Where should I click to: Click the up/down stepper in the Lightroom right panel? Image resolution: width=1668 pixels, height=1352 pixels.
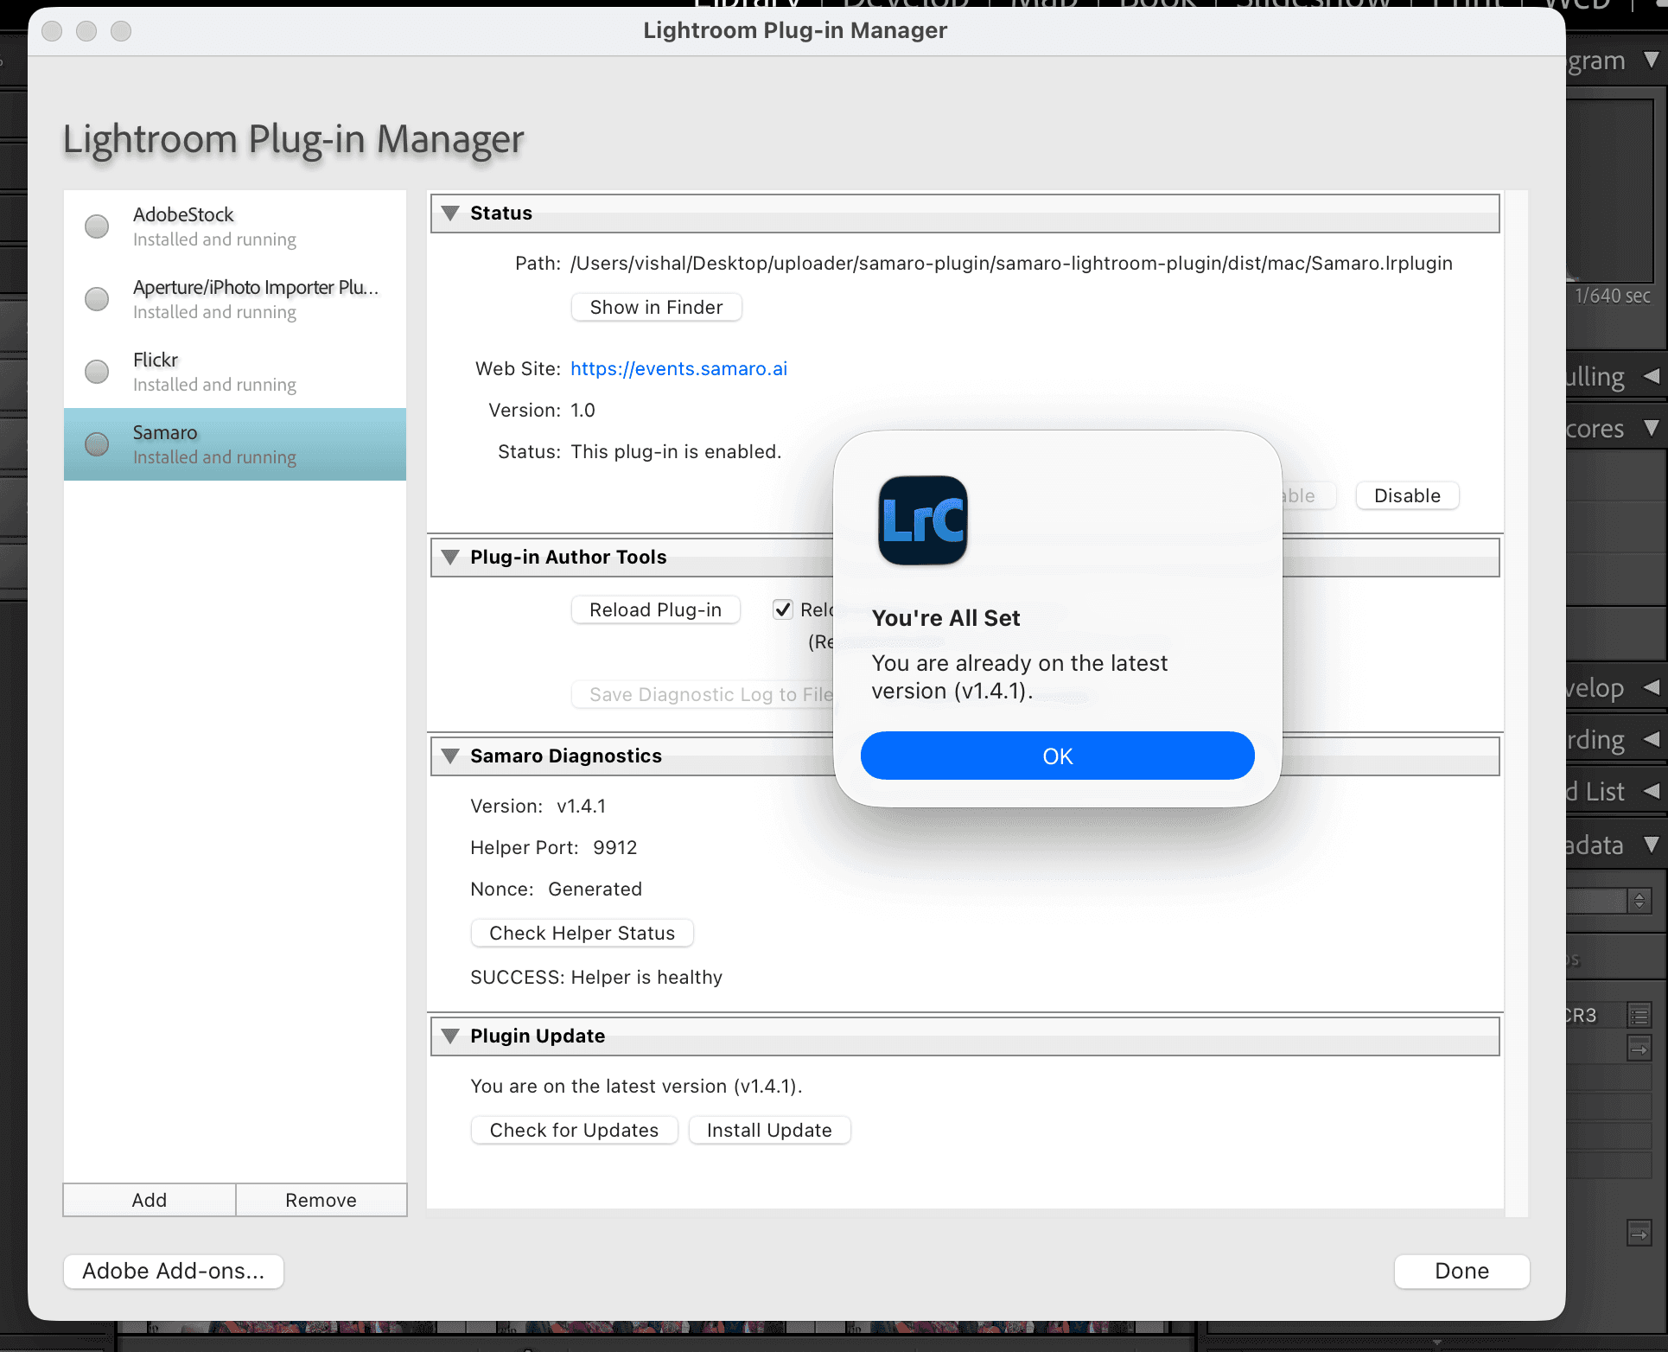1639,901
